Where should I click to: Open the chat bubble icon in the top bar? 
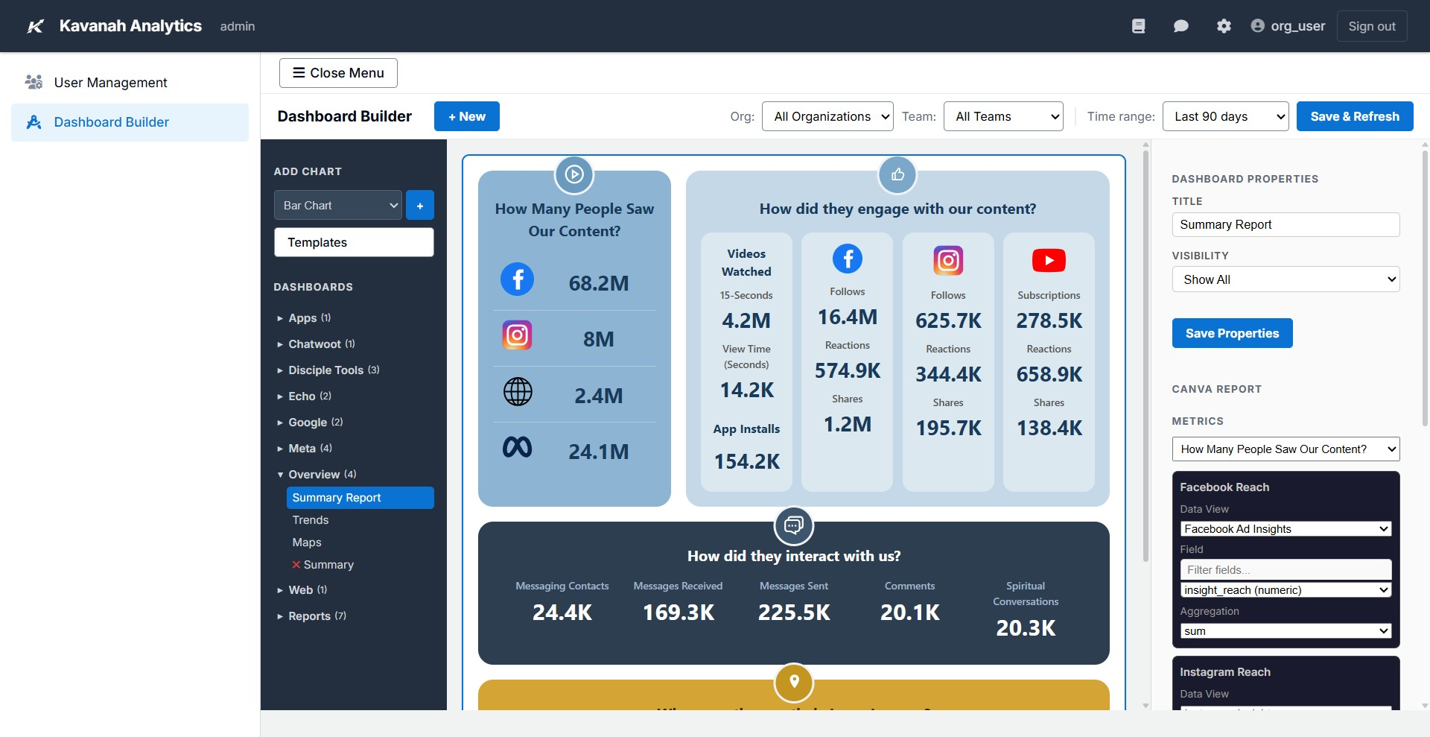pyautogui.click(x=1180, y=25)
